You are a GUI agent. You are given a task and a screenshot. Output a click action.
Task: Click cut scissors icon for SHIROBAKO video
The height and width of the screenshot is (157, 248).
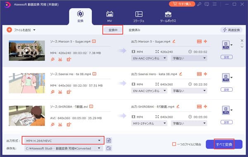tap(60, 124)
